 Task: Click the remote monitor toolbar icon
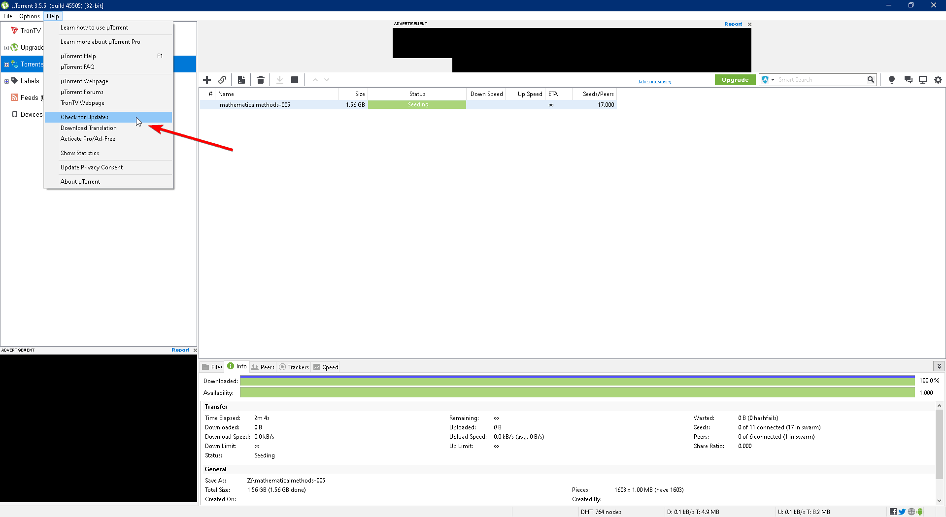pos(923,80)
